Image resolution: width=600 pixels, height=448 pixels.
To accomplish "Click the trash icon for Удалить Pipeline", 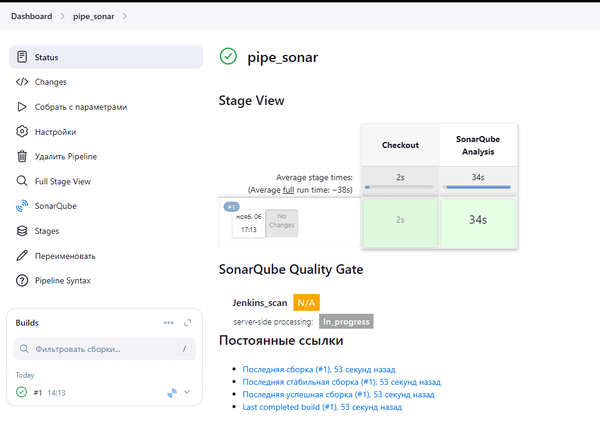I will 22,156.
